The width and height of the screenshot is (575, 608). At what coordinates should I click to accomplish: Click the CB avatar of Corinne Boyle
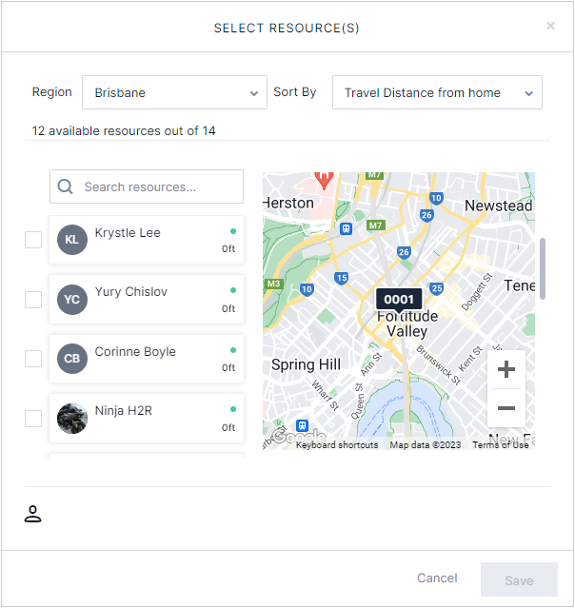pyautogui.click(x=72, y=359)
